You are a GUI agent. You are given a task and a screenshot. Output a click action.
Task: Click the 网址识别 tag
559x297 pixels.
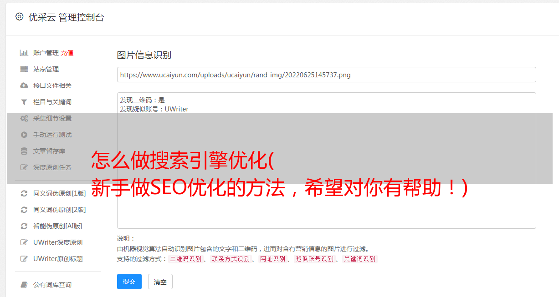point(272,259)
